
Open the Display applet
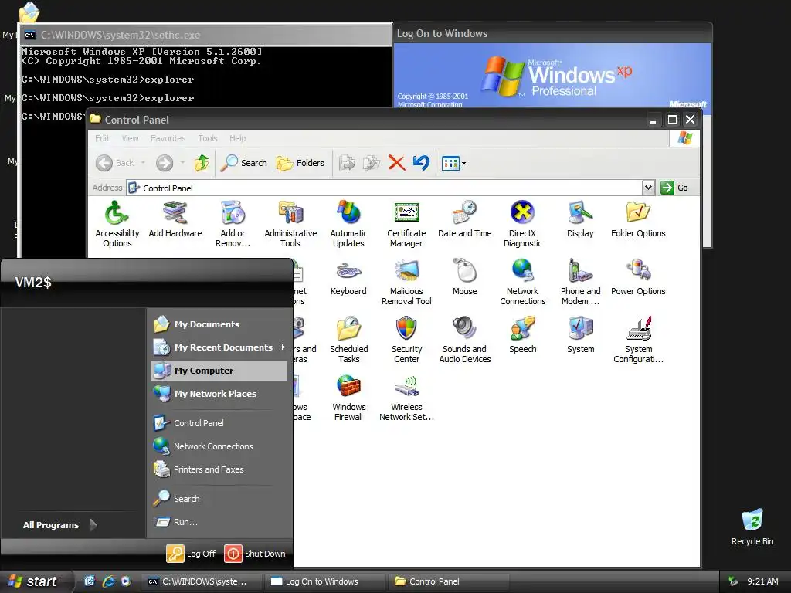point(580,219)
